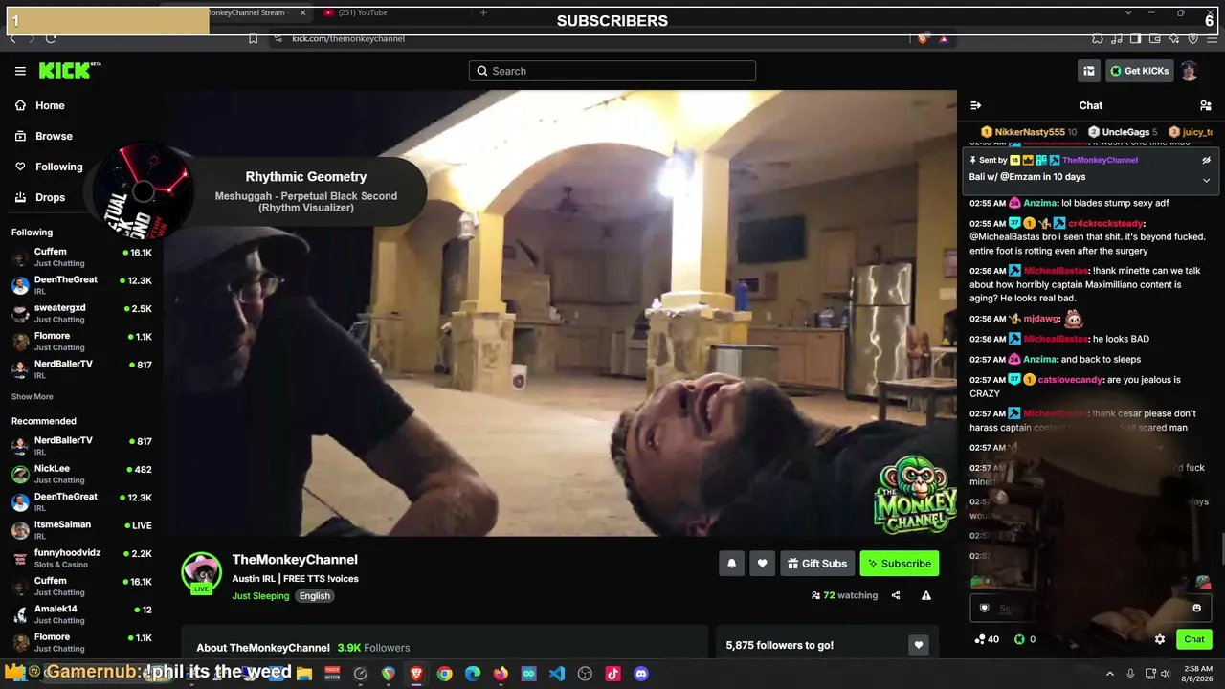Open Google Chrome in taskbar
The height and width of the screenshot is (689, 1225).
coord(444,674)
